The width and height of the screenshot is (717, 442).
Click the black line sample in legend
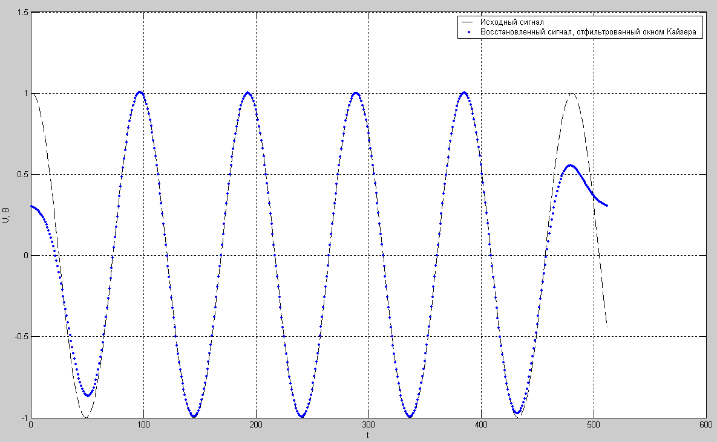click(469, 22)
